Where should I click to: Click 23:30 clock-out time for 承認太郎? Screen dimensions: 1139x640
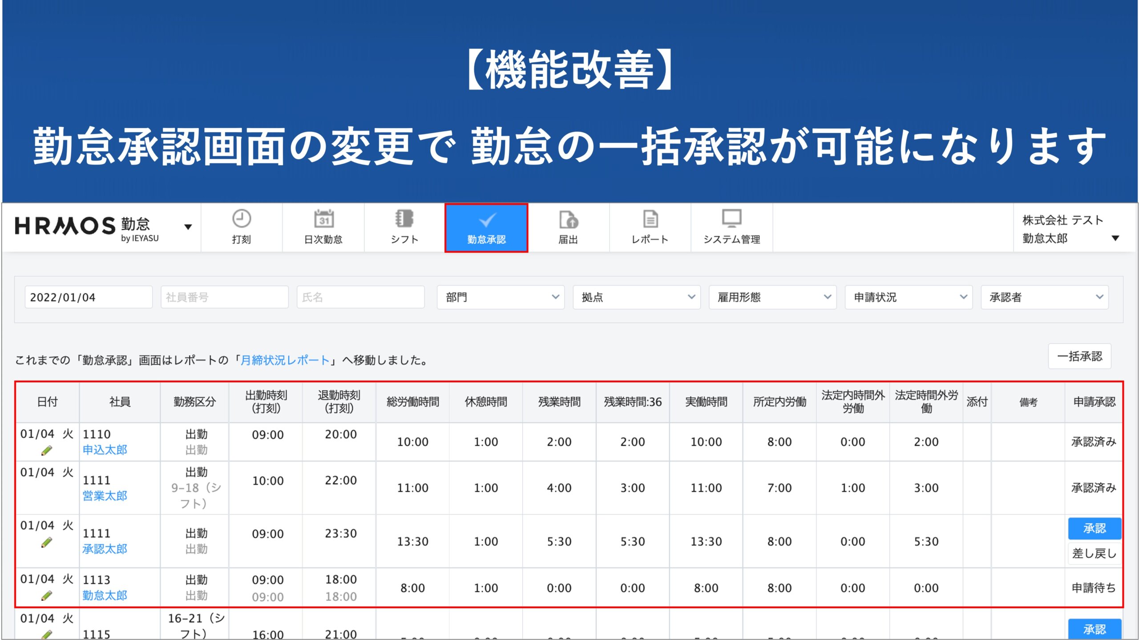[341, 534]
